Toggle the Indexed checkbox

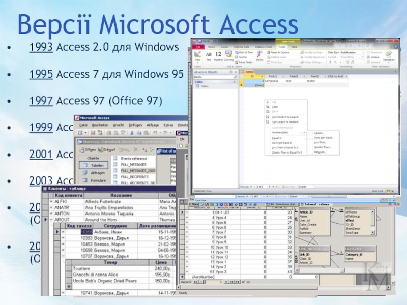(368, 62)
